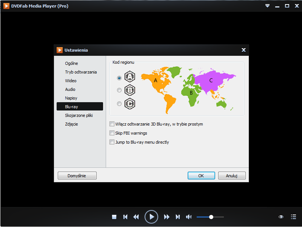Skip to previous chapter

point(125,217)
